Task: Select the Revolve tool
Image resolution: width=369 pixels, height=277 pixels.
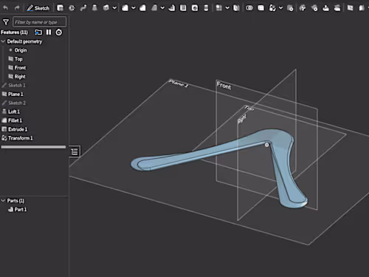Action: pos(72,8)
